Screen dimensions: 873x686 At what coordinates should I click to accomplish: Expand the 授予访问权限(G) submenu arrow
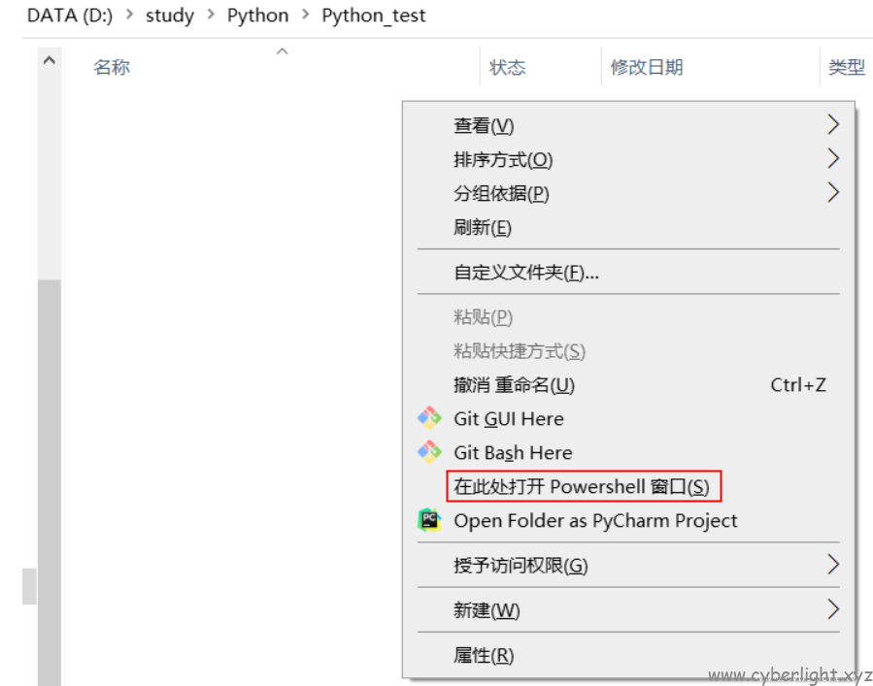tap(832, 565)
